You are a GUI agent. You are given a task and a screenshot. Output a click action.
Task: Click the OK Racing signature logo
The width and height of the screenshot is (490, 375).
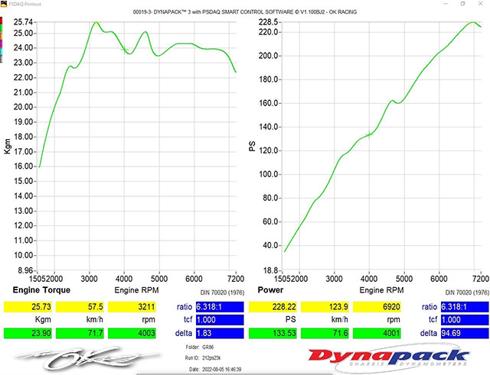(87, 358)
